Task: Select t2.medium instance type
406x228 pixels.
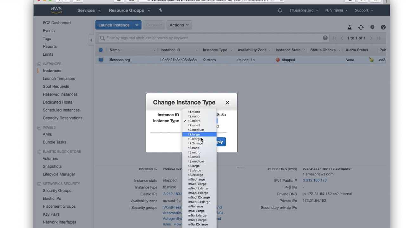Action: [199, 130]
